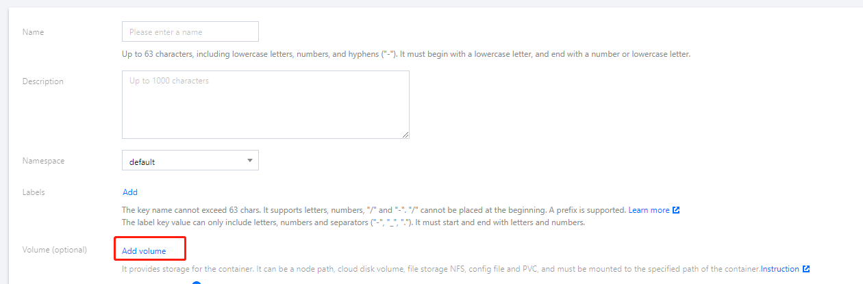
Task: Click the Labels field label
Action: point(34,192)
